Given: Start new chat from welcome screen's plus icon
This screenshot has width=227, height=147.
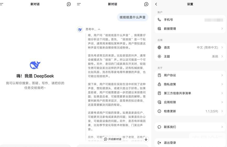Looking at the screenshot, I should [69, 4].
